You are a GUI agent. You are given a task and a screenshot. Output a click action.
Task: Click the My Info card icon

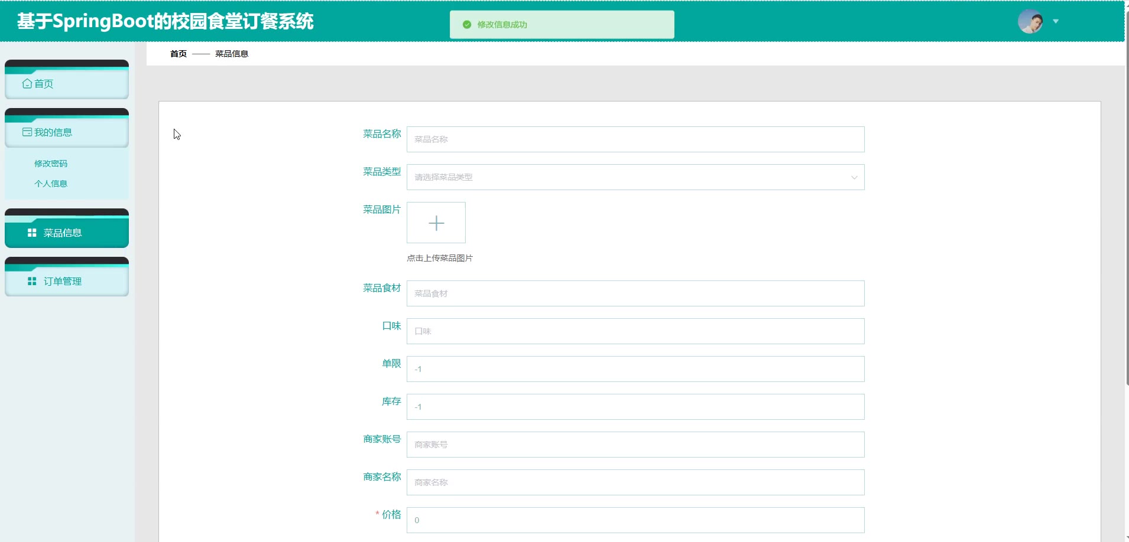(27, 132)
